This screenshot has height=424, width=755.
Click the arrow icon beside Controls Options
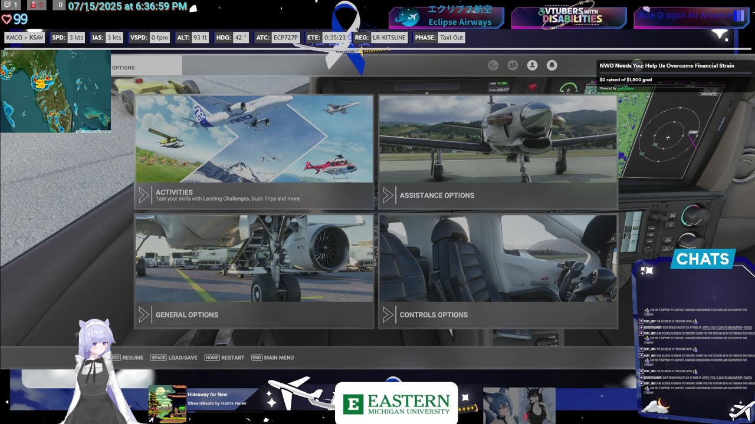tap(388, 314)
